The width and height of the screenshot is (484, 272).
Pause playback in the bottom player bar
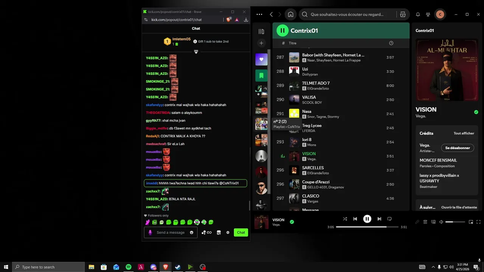[x=367, y=219]
